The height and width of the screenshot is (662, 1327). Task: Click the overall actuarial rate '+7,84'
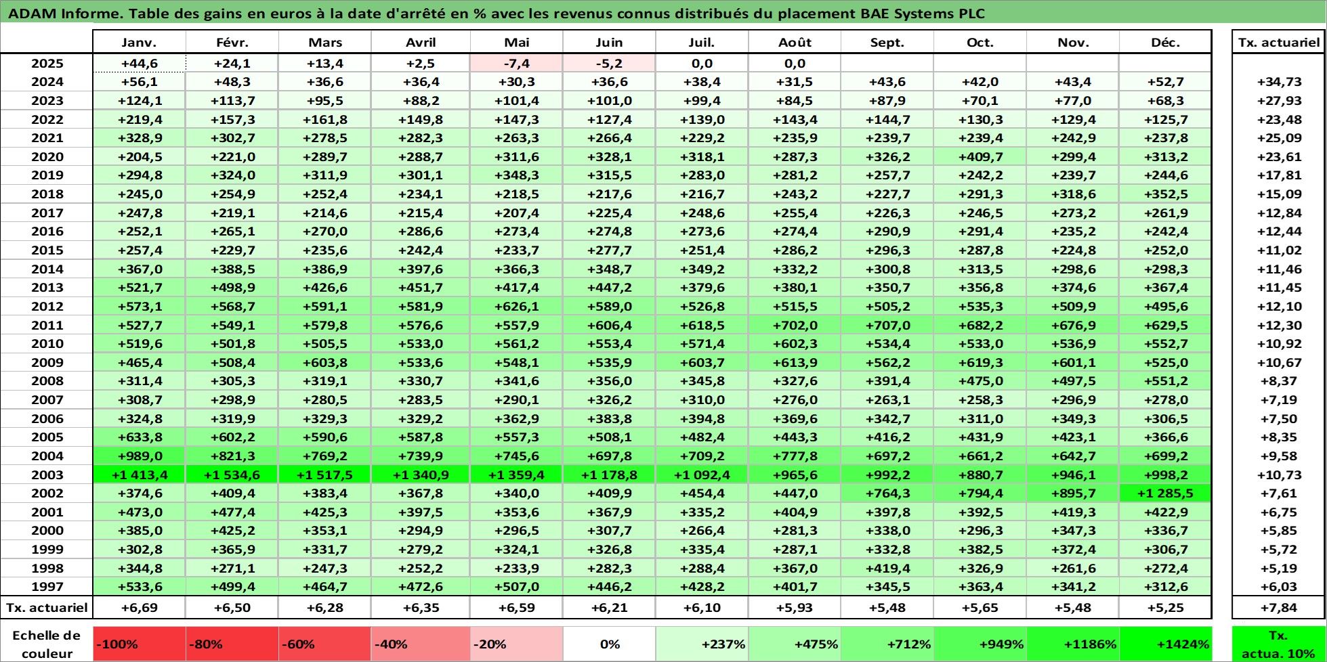pos(1278,608)
